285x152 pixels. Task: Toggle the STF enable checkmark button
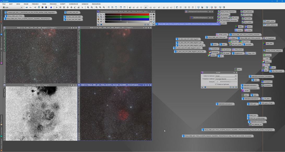point(151,25)
